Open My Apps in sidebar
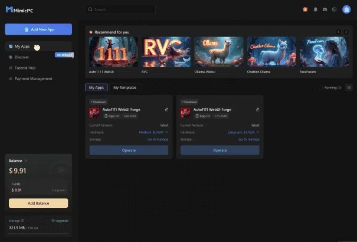The height and width of the screenshot is (242, 357). tap(38, 47)
